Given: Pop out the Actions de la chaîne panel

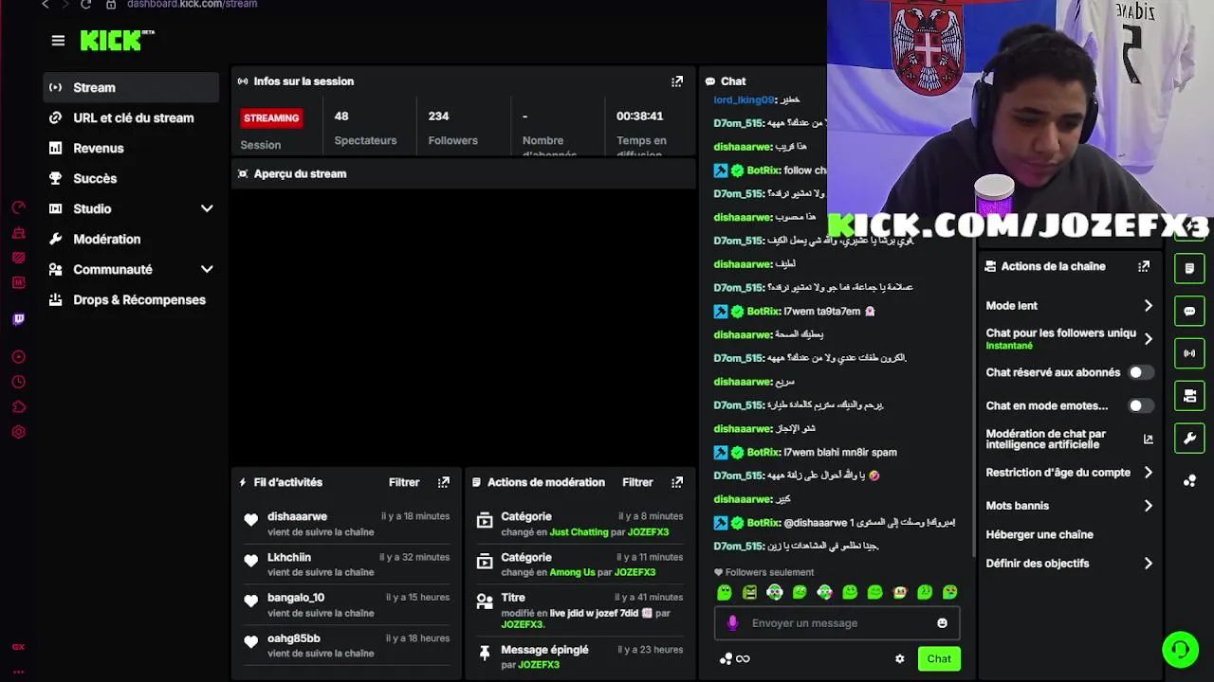Looking at the screenshot, I should tap(1144, 267).
